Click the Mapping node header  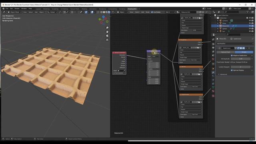(154, 51)
